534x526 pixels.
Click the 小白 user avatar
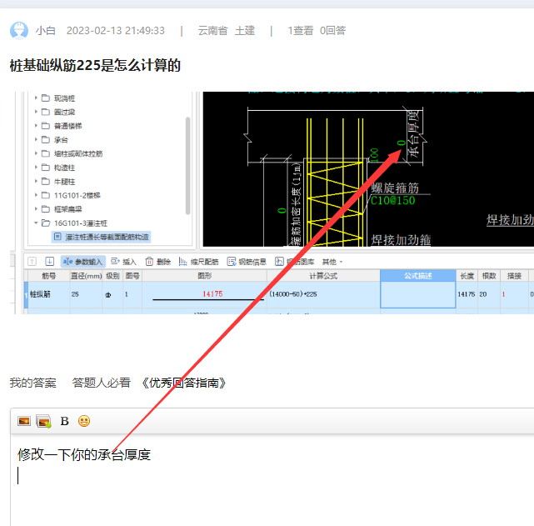tap(19, 31)
